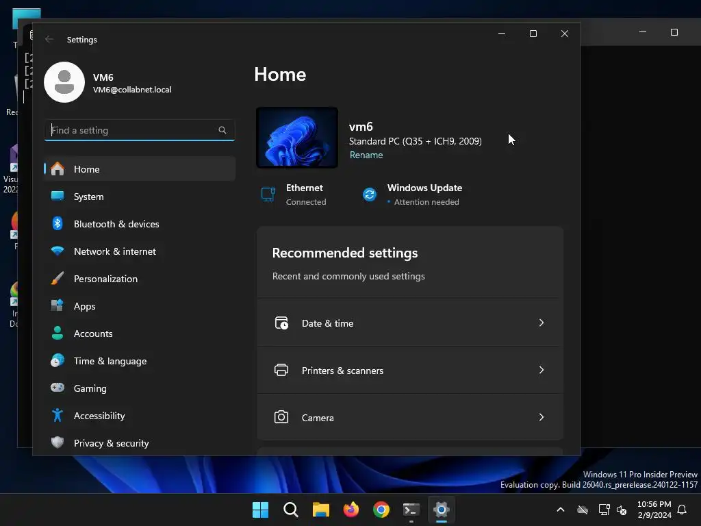Expand the Date & time chevron

[541, 323]
